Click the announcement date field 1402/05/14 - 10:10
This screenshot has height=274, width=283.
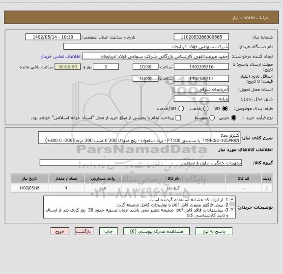(x=53, y=37)
